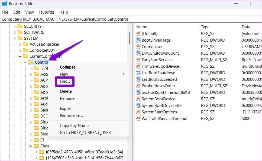Screen dimensions: 262x161
Task: Click the ActivationBroker folder icon
Action: pos(25,44)
